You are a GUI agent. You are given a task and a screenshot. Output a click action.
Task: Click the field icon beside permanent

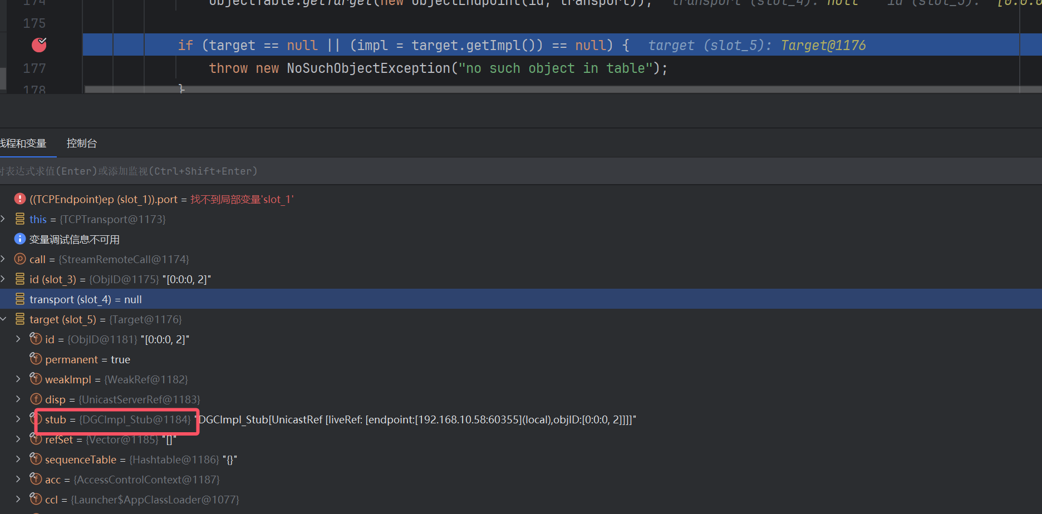tap(36, 359)
